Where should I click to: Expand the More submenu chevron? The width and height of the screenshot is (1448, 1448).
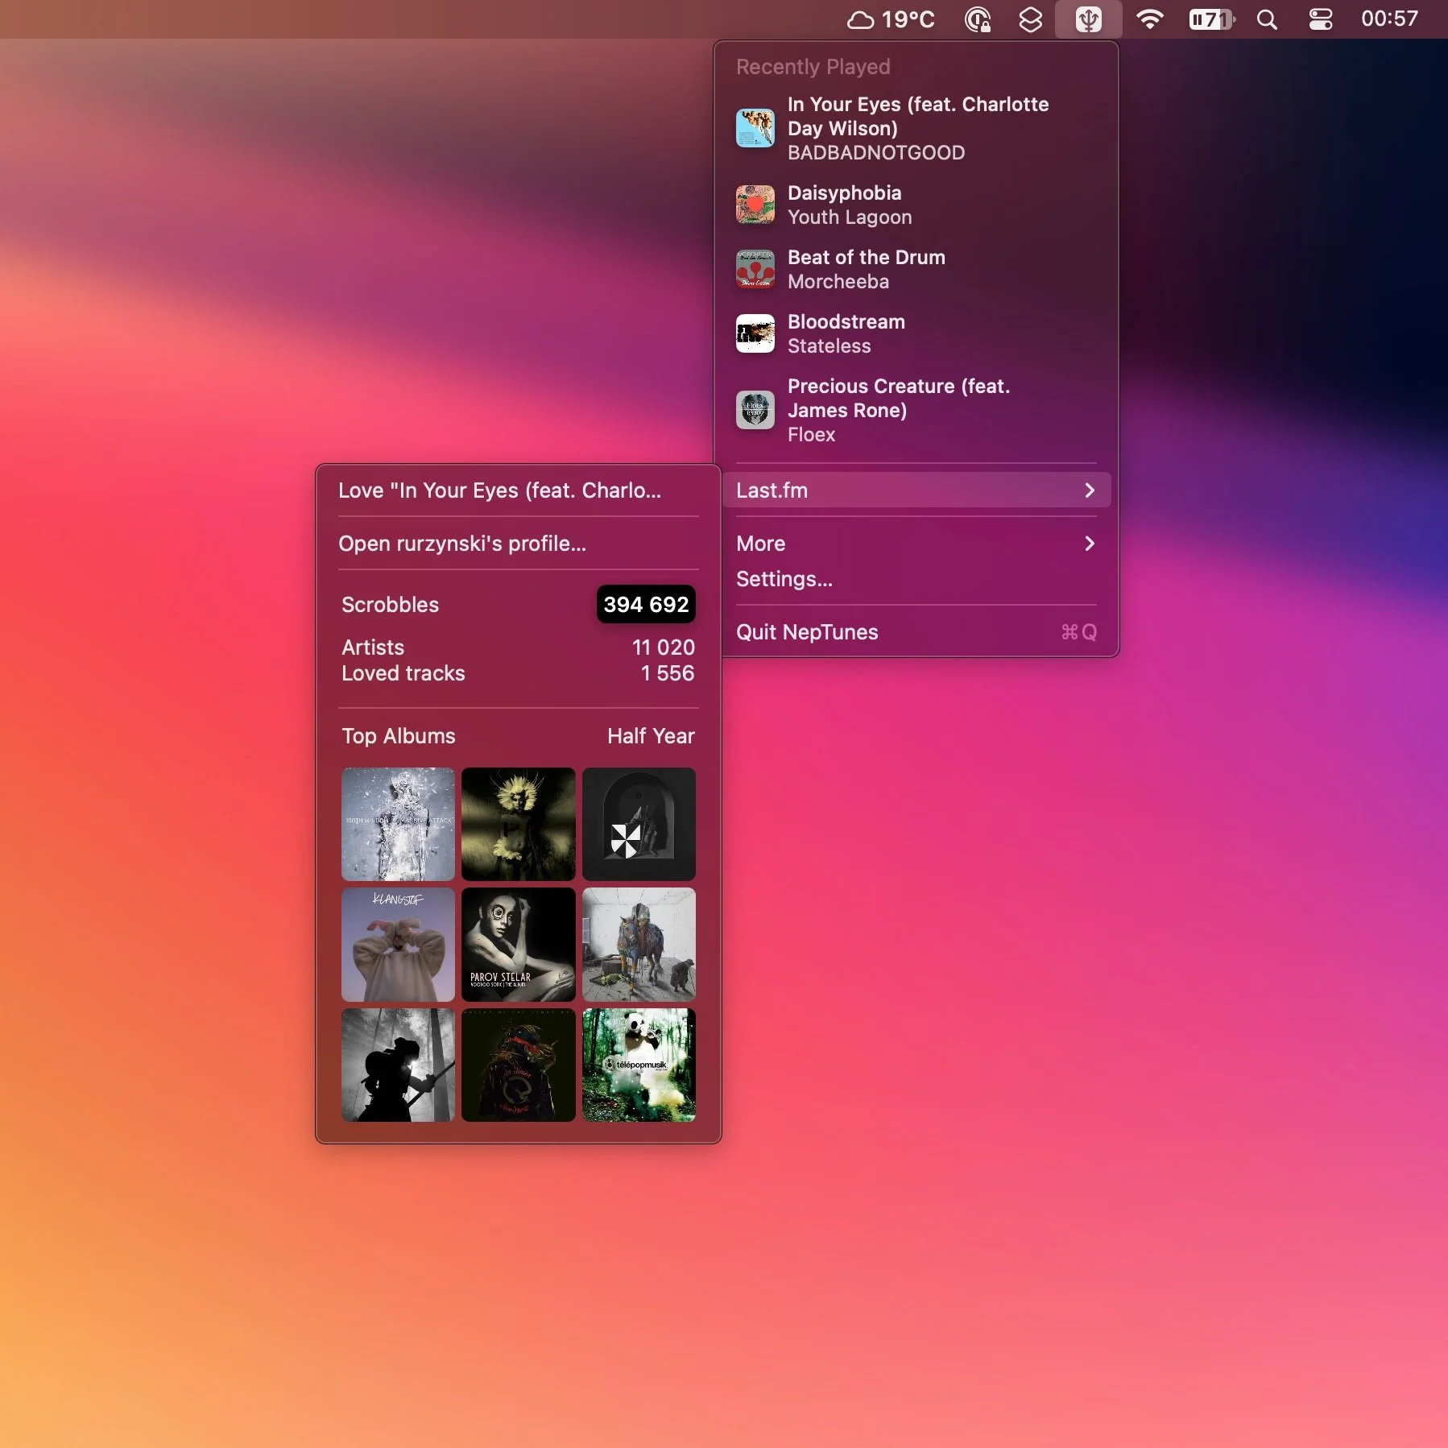[x=1089, y=544]
